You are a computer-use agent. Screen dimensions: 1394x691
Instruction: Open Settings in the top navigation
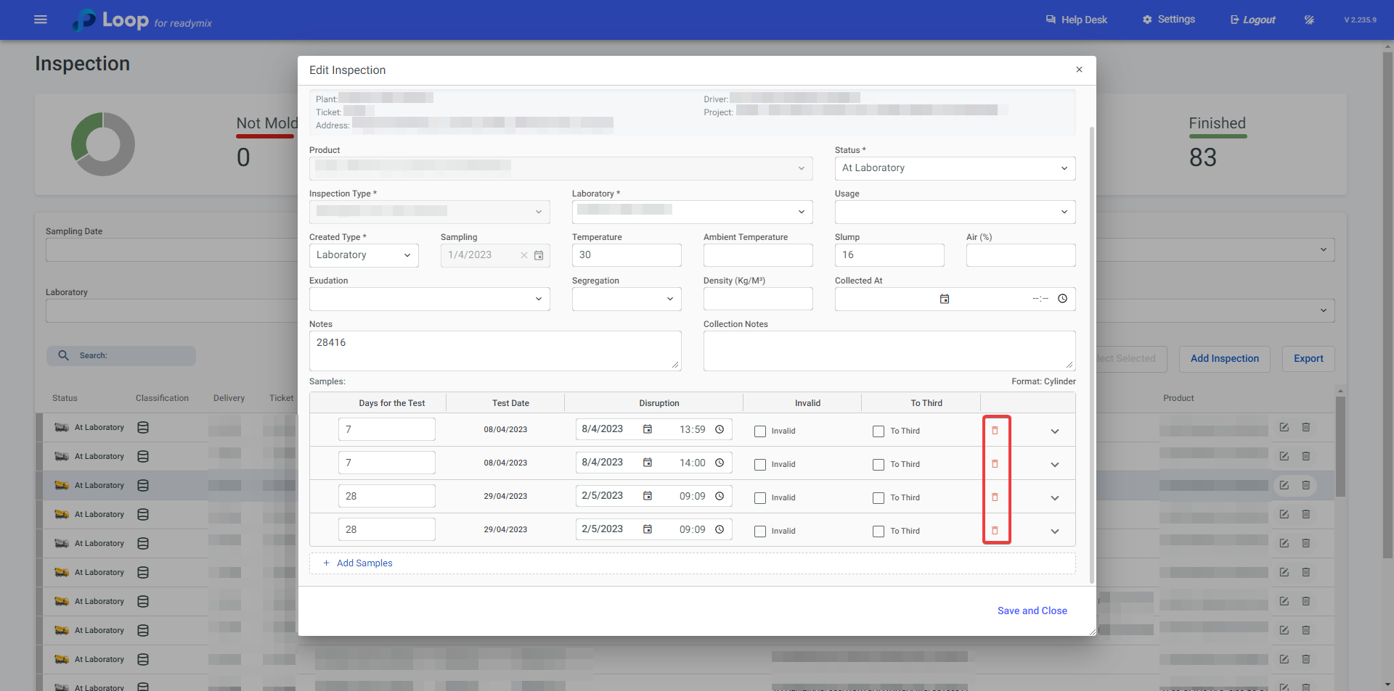point(1169,20)
